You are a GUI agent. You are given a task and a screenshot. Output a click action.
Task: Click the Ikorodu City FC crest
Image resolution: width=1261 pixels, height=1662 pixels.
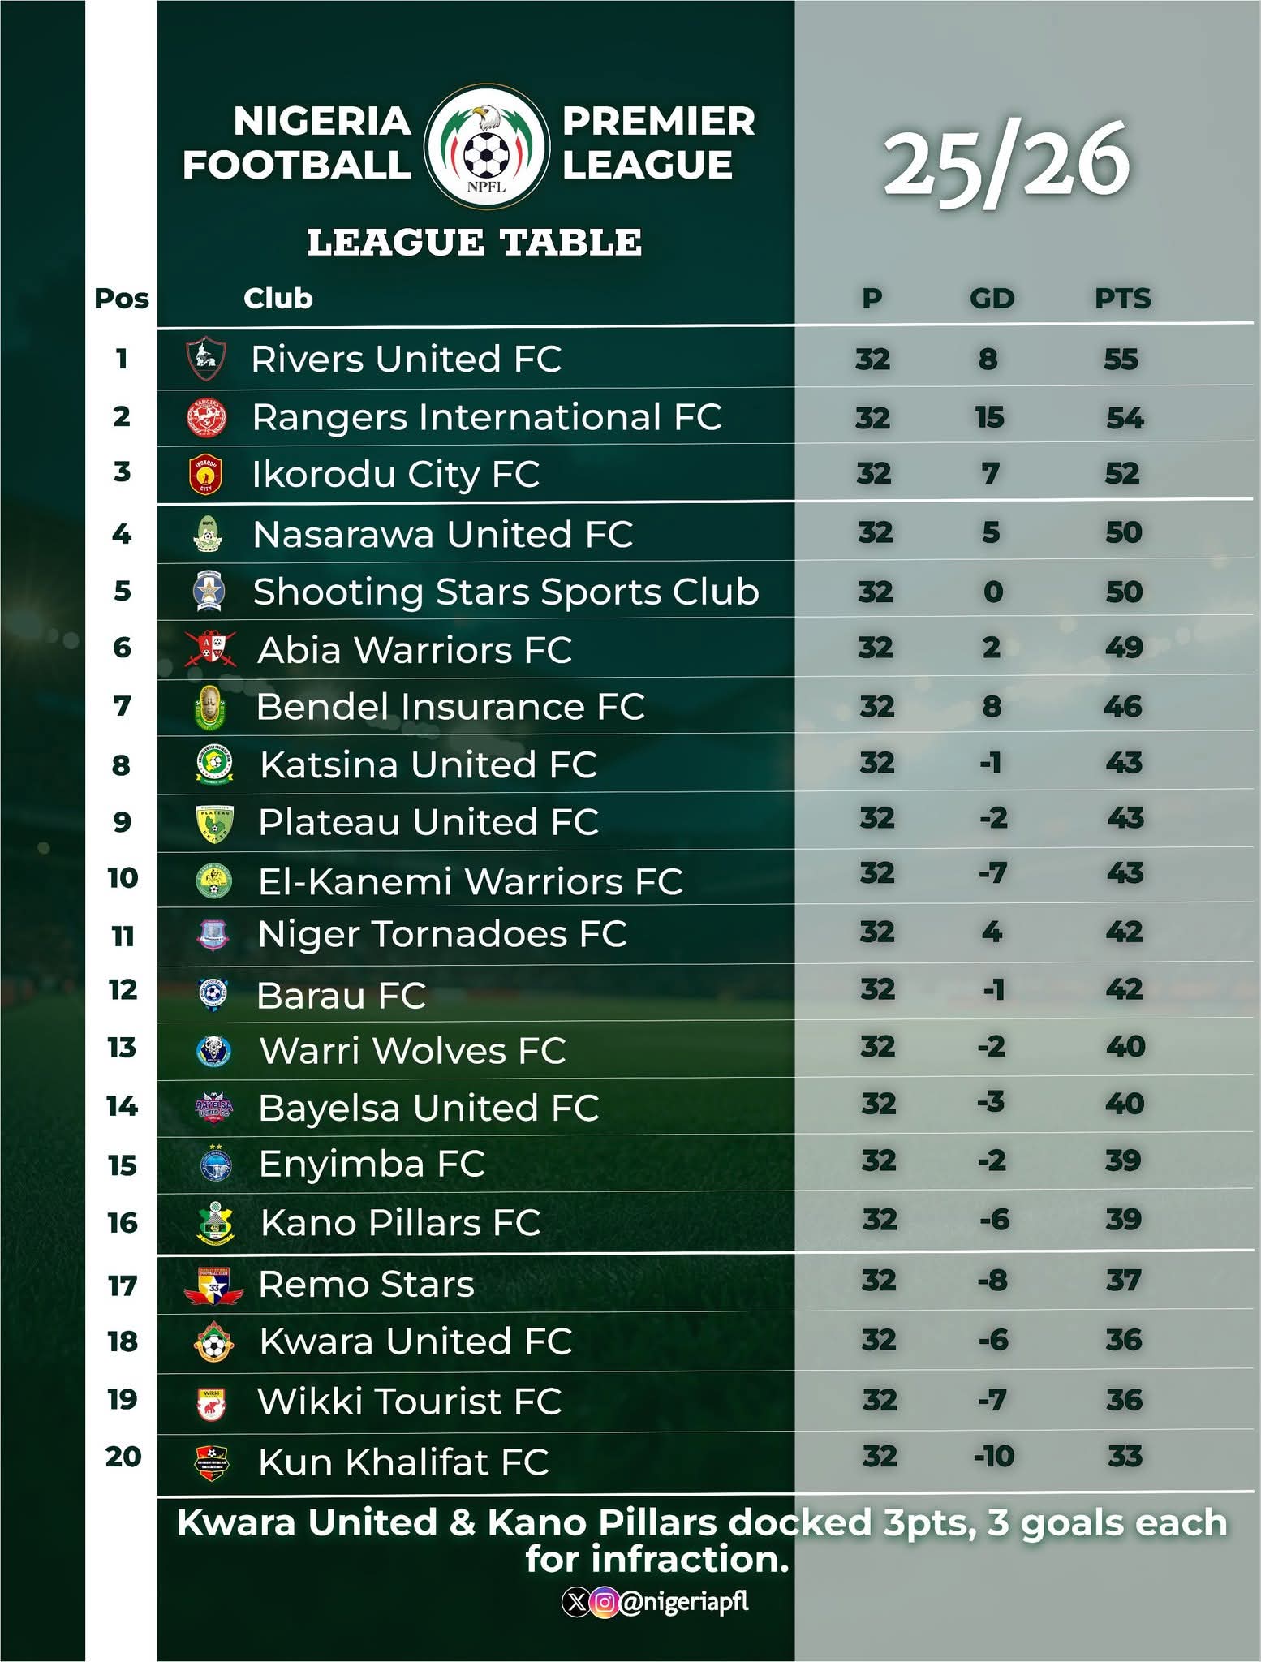206,475
